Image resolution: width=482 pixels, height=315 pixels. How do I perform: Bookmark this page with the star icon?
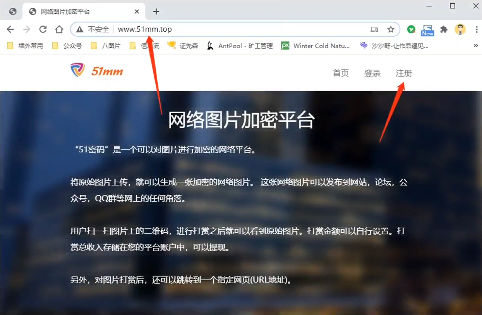click(x=391, y=29)
